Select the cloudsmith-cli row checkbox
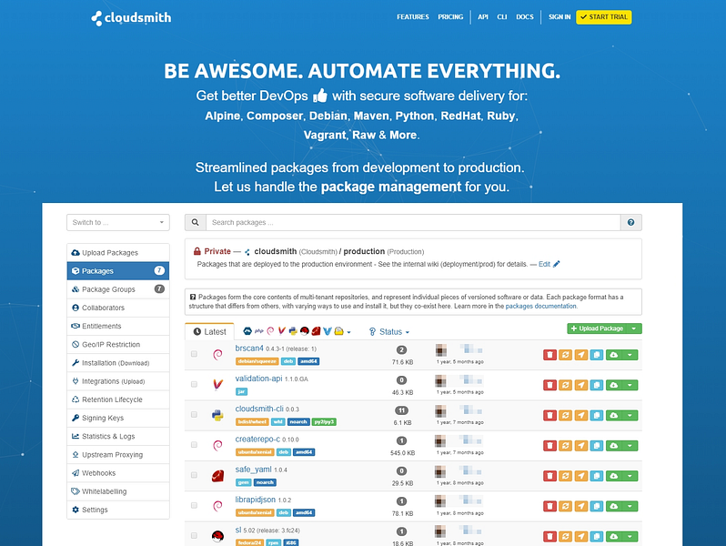The height and width of the screenshot is (546, 726). tap(194, 414)
